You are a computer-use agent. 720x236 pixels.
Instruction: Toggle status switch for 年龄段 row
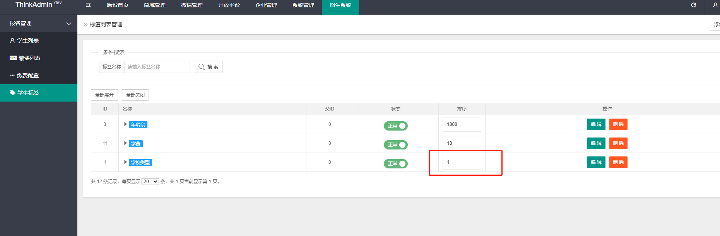click(x=395, y=126)
